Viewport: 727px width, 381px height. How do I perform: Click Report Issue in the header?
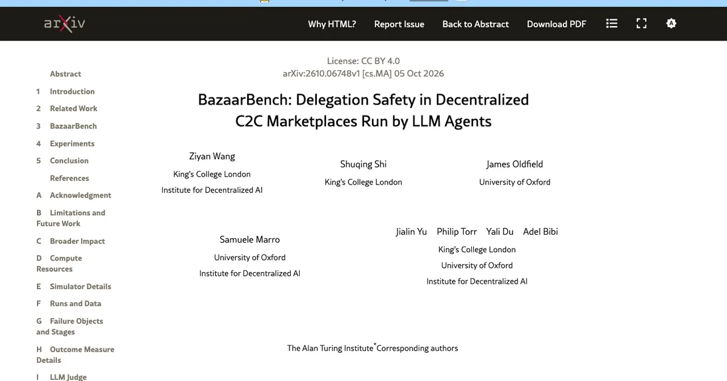click(x=399, y=24)
